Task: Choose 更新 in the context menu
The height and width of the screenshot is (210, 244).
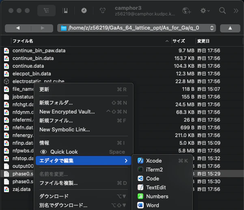Action: [83, 89]
